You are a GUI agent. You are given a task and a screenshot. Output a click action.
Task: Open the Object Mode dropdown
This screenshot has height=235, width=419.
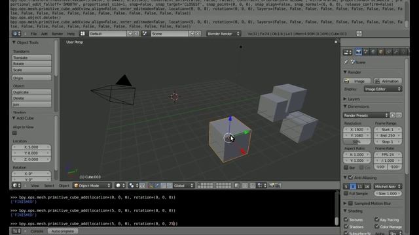tap(92, 185)
